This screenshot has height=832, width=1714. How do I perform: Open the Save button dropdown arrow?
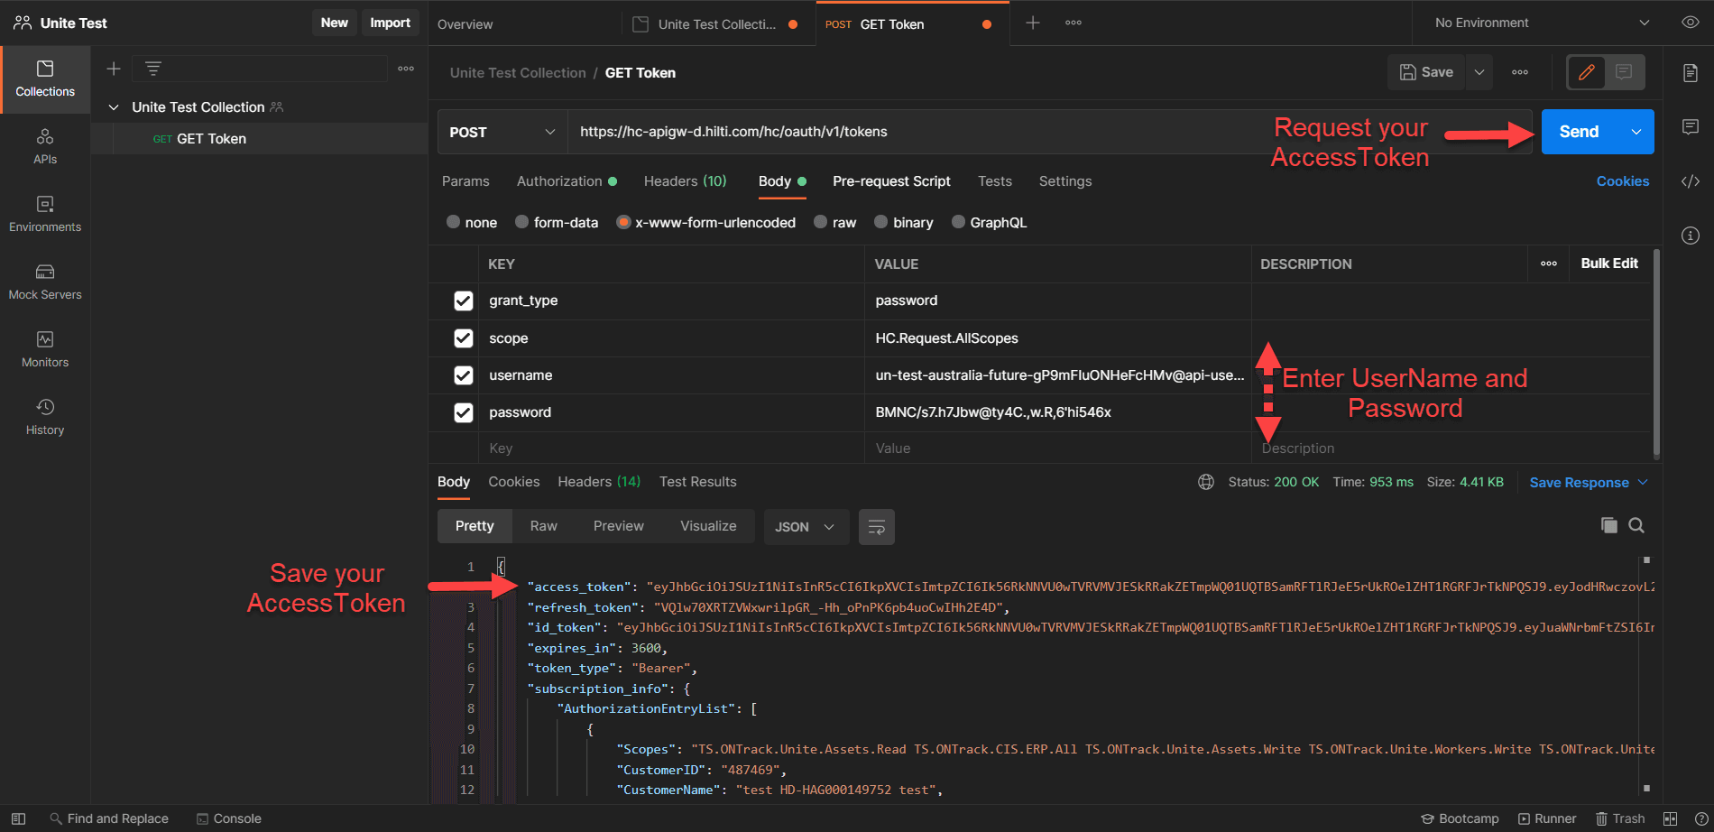[1479, 72]
